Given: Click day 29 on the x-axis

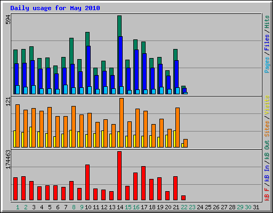Looking at the screenshot, I should [x=240, y=207].
